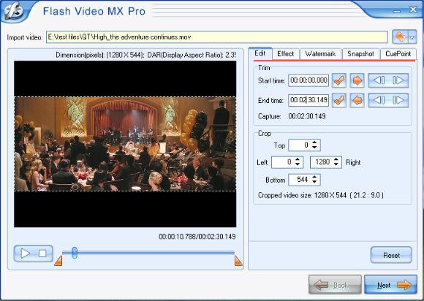
Task: Increase the Top crop value
Action: 314,142
